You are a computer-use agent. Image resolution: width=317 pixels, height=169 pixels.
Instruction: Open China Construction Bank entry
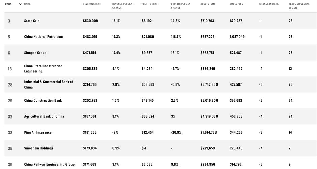click(43, 100)
